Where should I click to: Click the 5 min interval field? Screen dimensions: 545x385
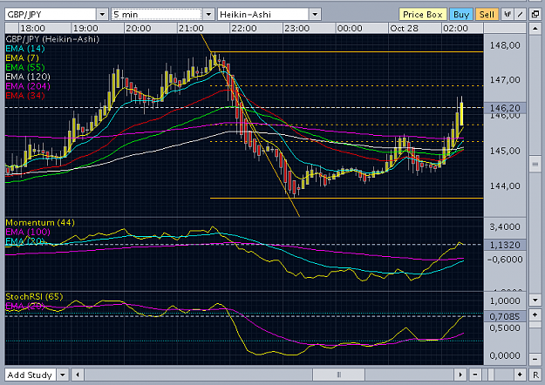(x=156, y=15)
